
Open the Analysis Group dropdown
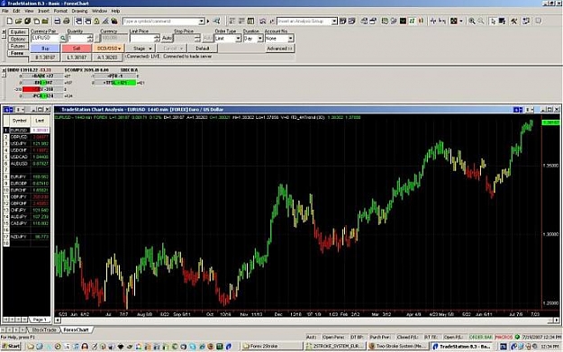point(334,22)
